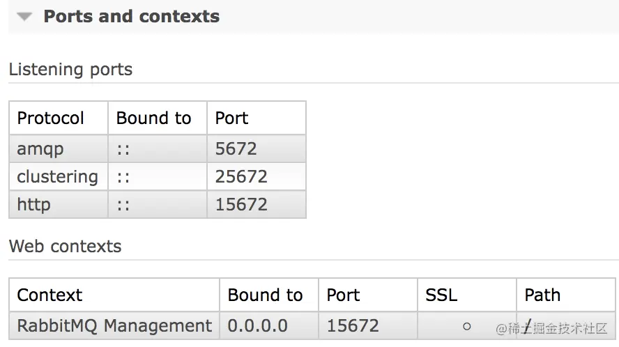The height and width of the screenshot is (347, 619).
Task: Click the Path column header
Action: point(542,295)
